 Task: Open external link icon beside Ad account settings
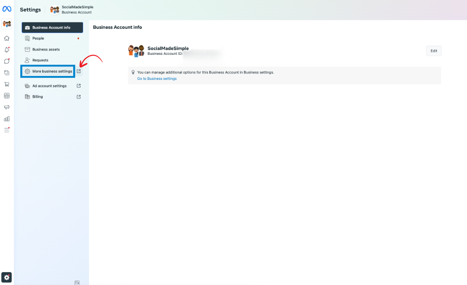click(79, 85)
